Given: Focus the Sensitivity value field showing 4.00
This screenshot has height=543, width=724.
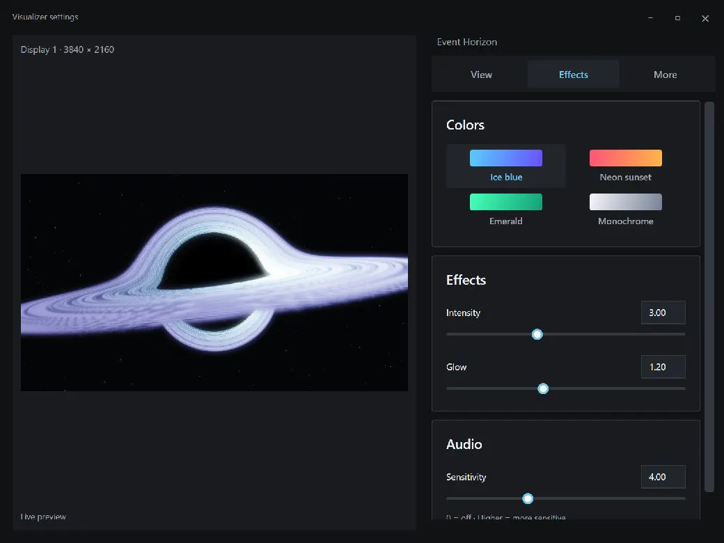Looking at the screenshot, I should pos(663,477).
